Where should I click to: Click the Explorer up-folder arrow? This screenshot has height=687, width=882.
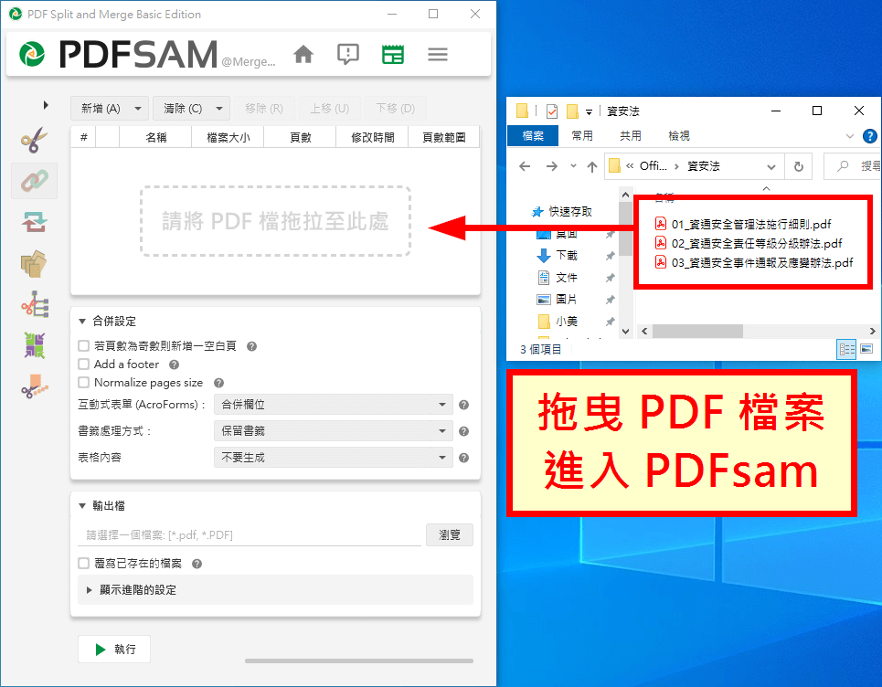(591, 166)
